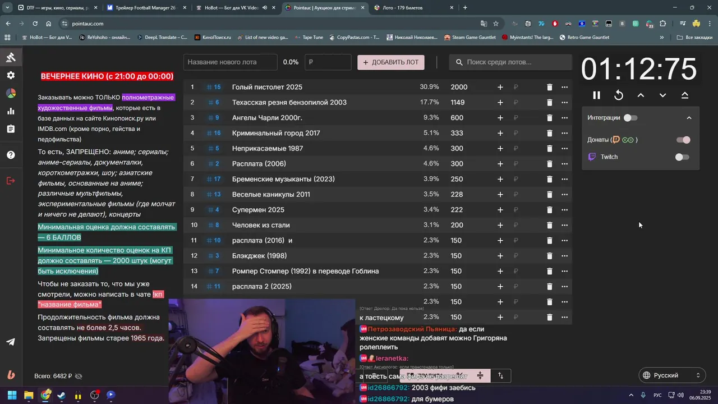
Task: Add amount to Криминальный город 2017
Action: [x=500, y=133]
